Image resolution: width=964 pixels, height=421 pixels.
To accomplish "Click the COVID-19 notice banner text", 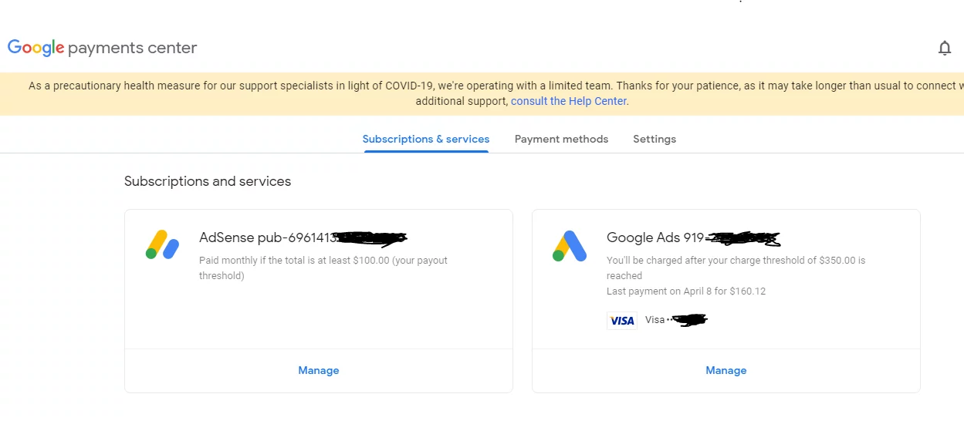I will click(496, 93).
